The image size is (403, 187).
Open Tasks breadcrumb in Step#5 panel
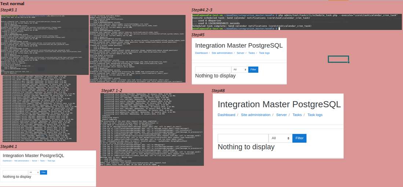pyautogui.click(x=252, y=53)
